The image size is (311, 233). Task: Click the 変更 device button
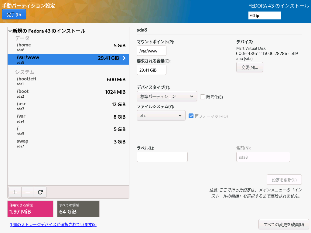tap(249, 67)
